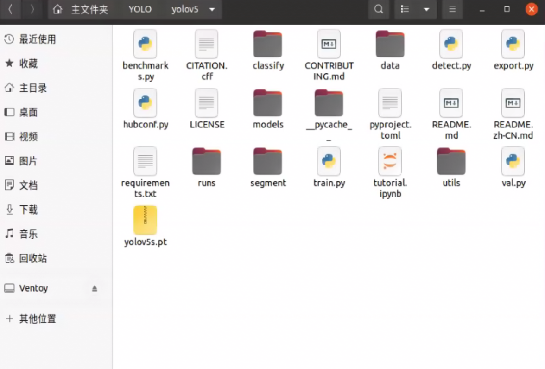The image size is (545, 369).
Task: Open 下载 in the sidebar
Action: tap(56, 210)
